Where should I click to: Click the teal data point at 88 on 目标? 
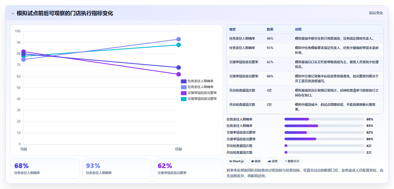[179, 45]
